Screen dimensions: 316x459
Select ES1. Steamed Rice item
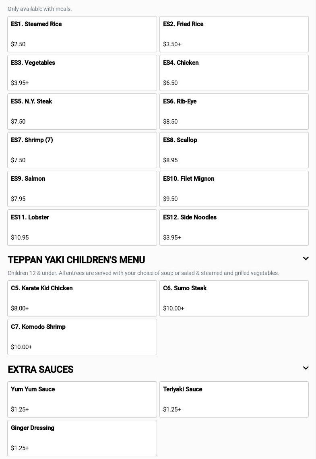82,34
